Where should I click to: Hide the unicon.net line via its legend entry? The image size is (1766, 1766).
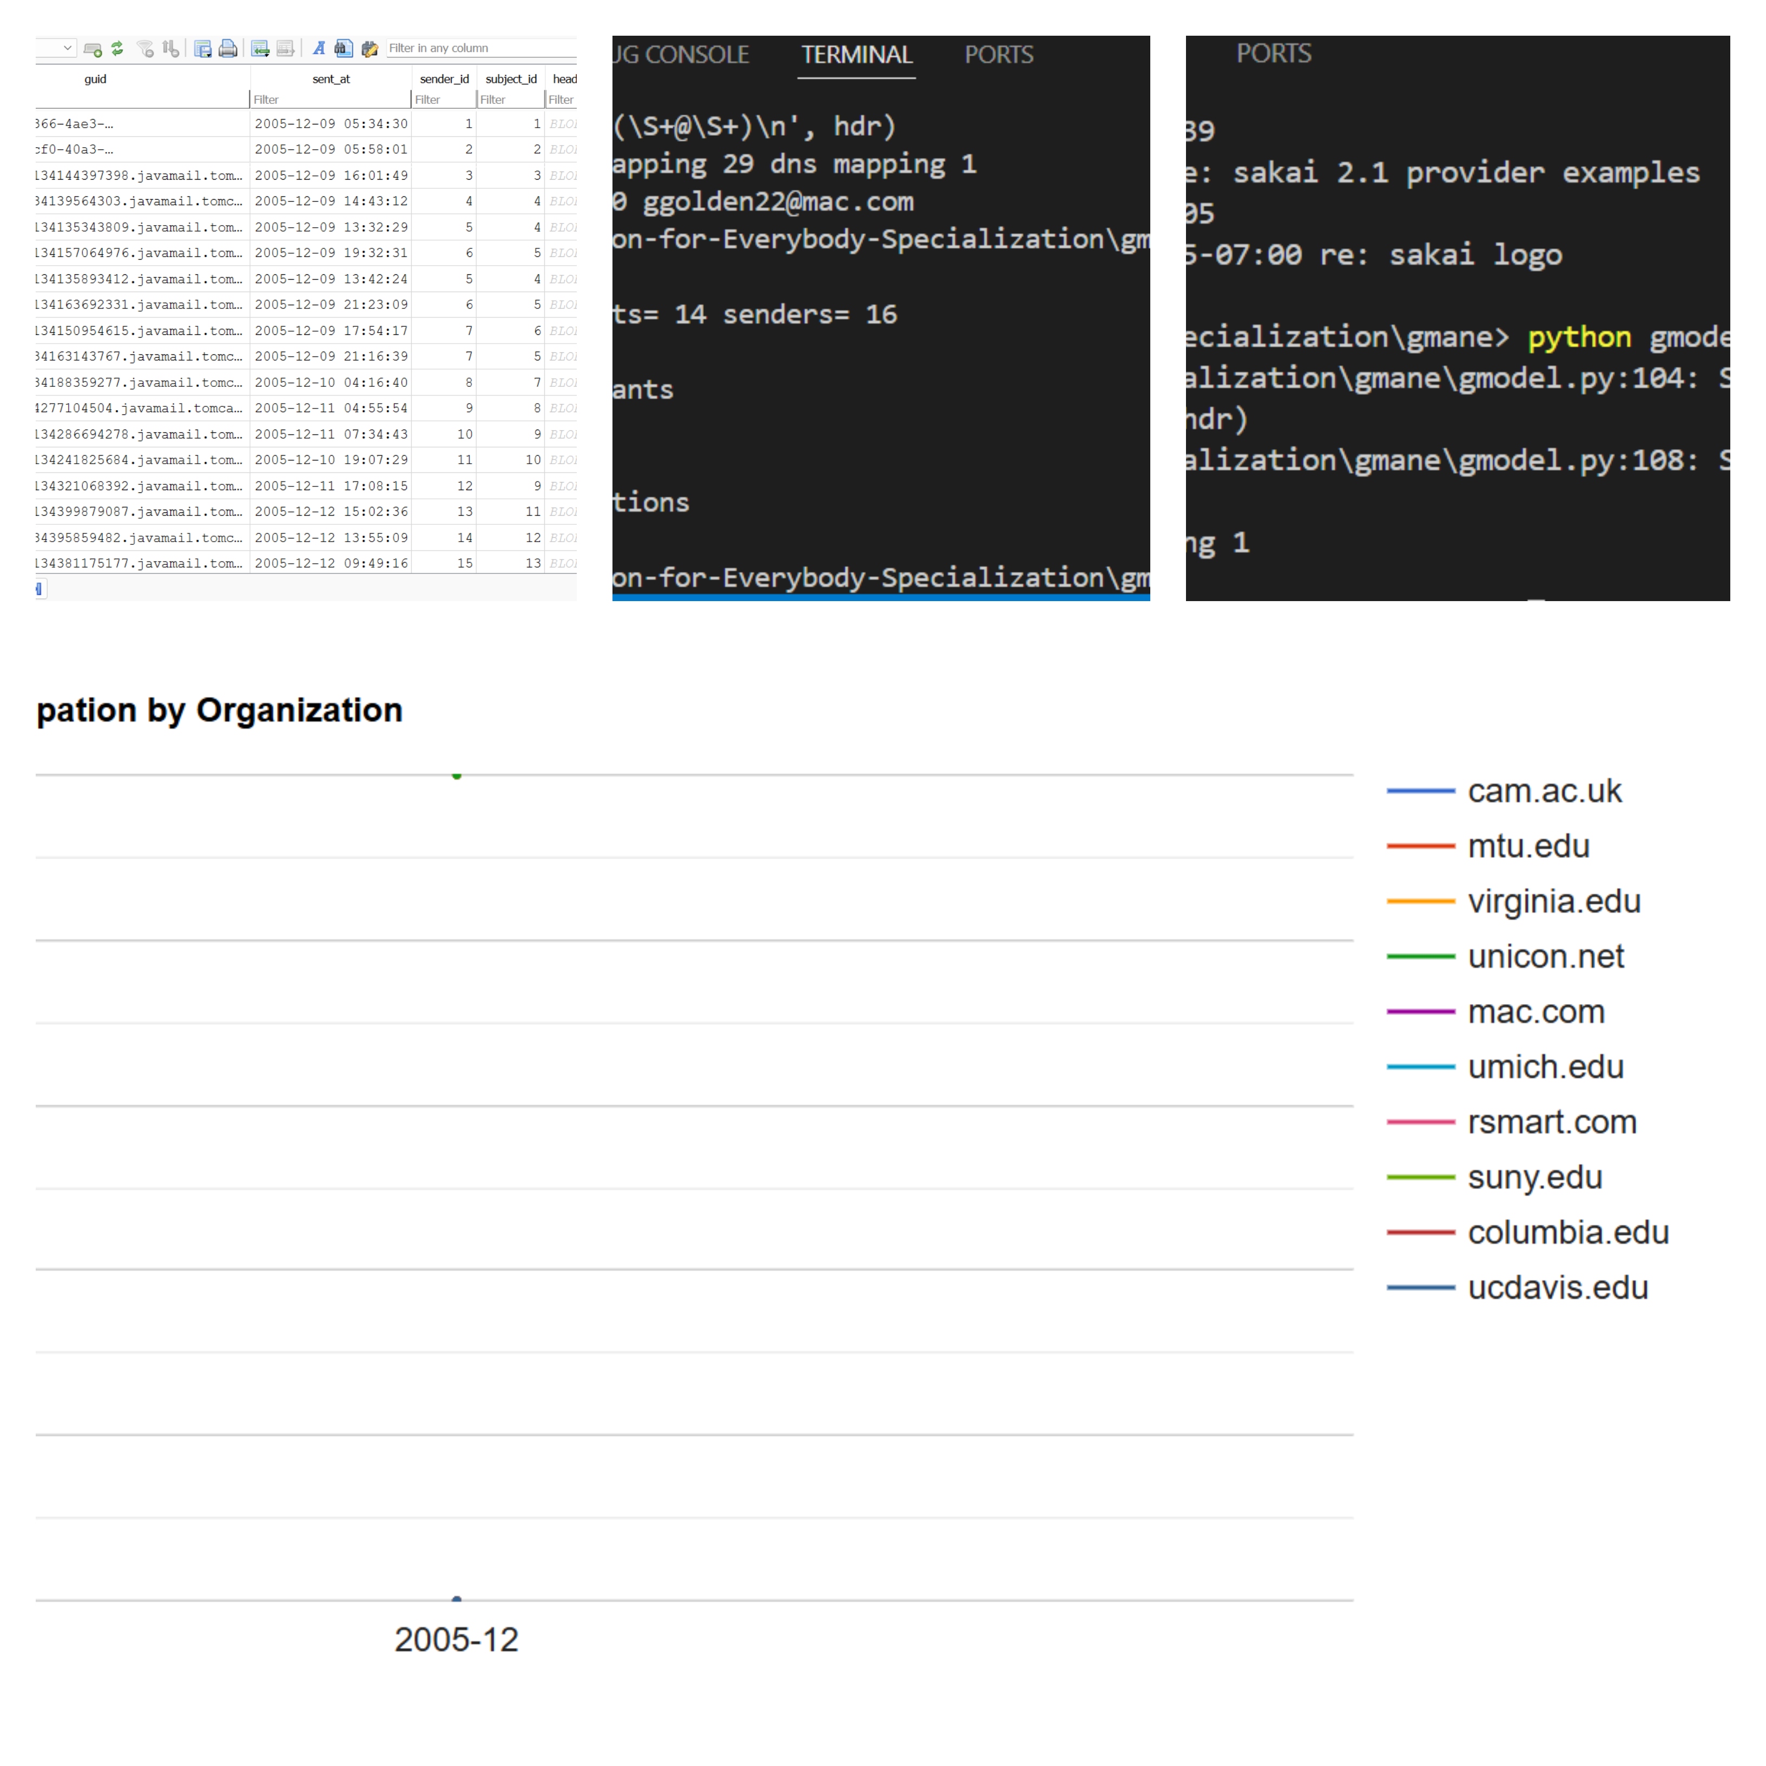(1545, 956)
